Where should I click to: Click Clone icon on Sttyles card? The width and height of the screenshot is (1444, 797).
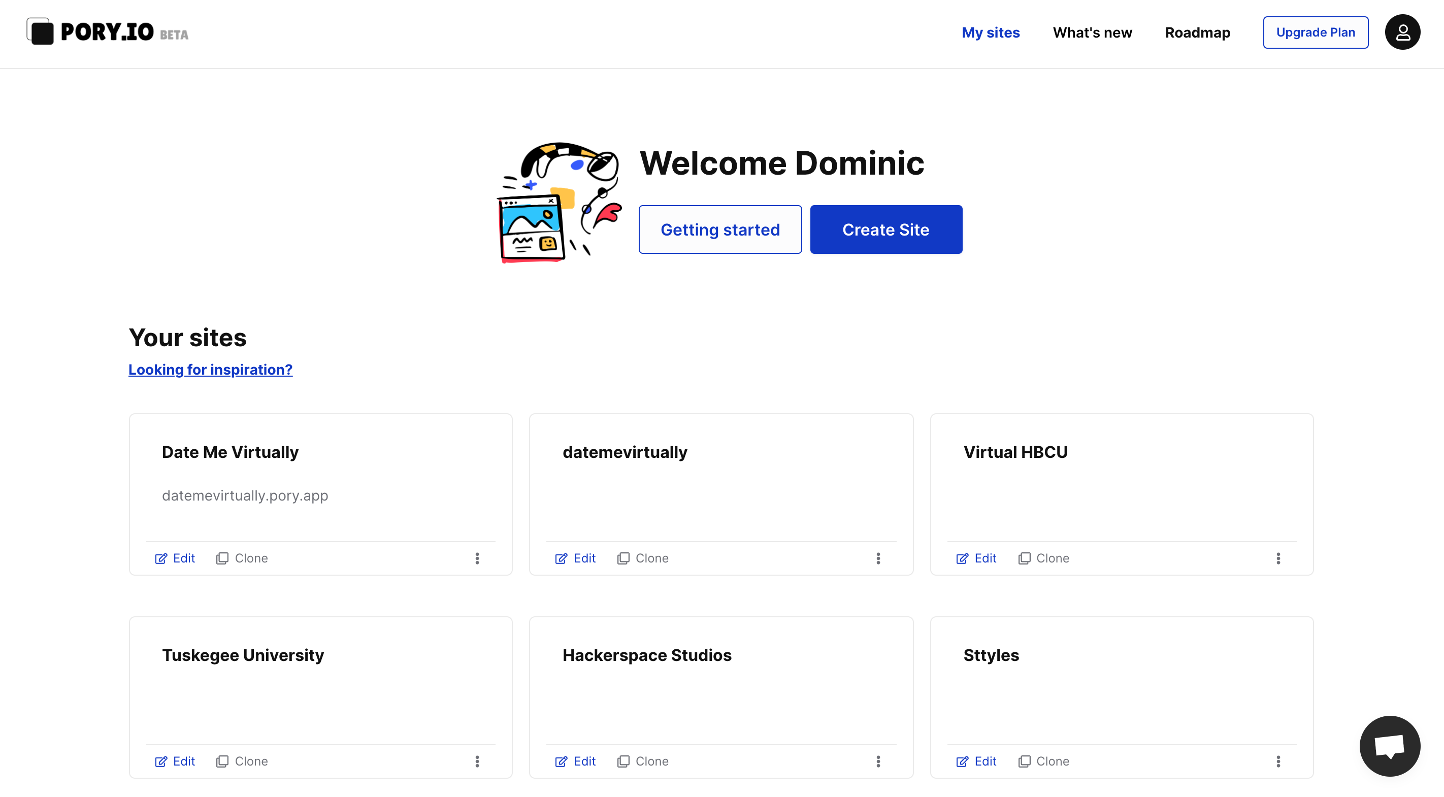click(x=1024, y=761)
